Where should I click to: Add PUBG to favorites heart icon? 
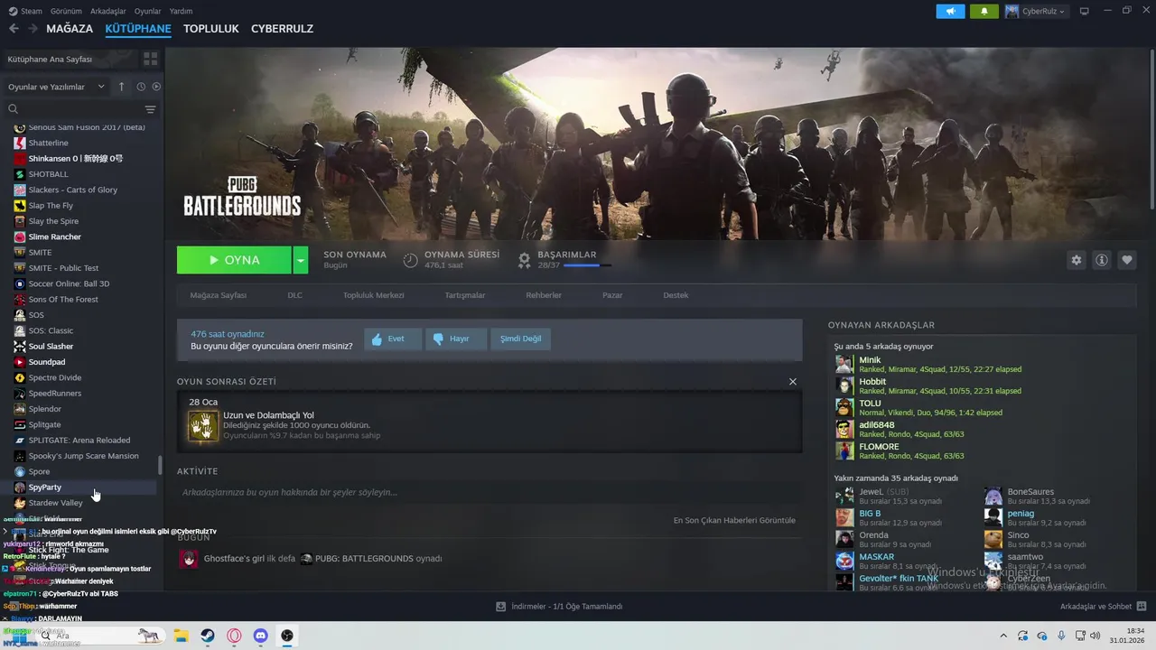1126,260
